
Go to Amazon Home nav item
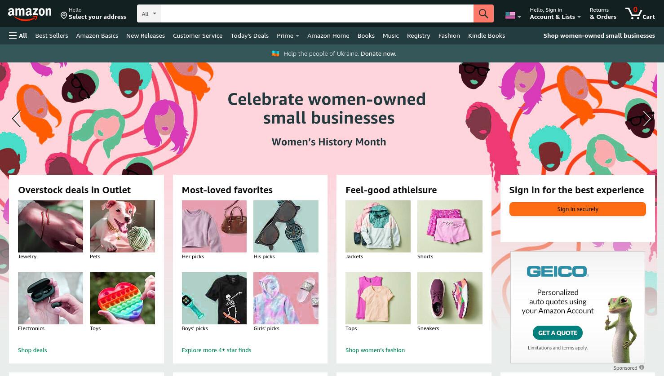[328, 35]
